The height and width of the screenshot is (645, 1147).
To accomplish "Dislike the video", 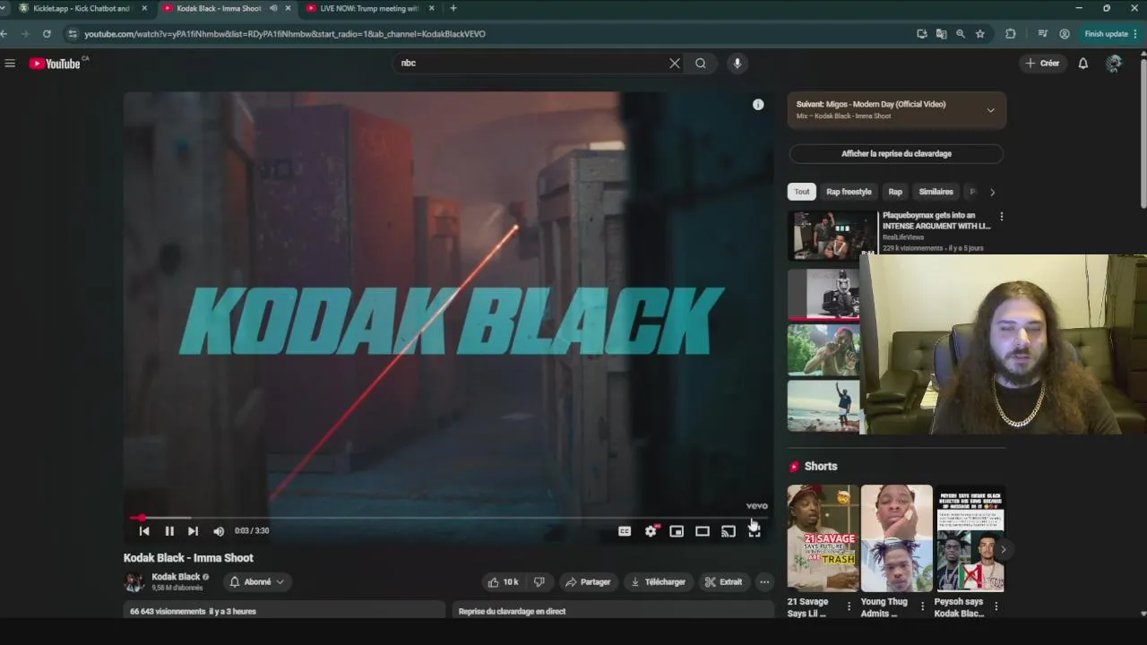I will pos(539,582).
